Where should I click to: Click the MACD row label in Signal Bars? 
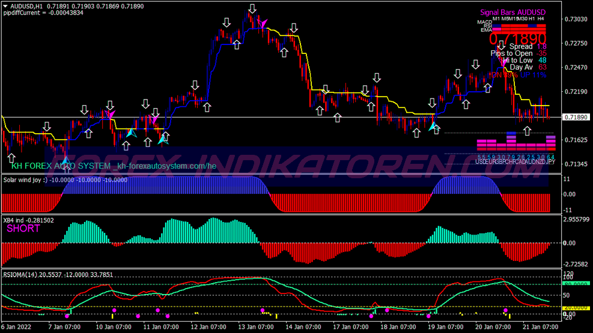[x=484, y=22]
